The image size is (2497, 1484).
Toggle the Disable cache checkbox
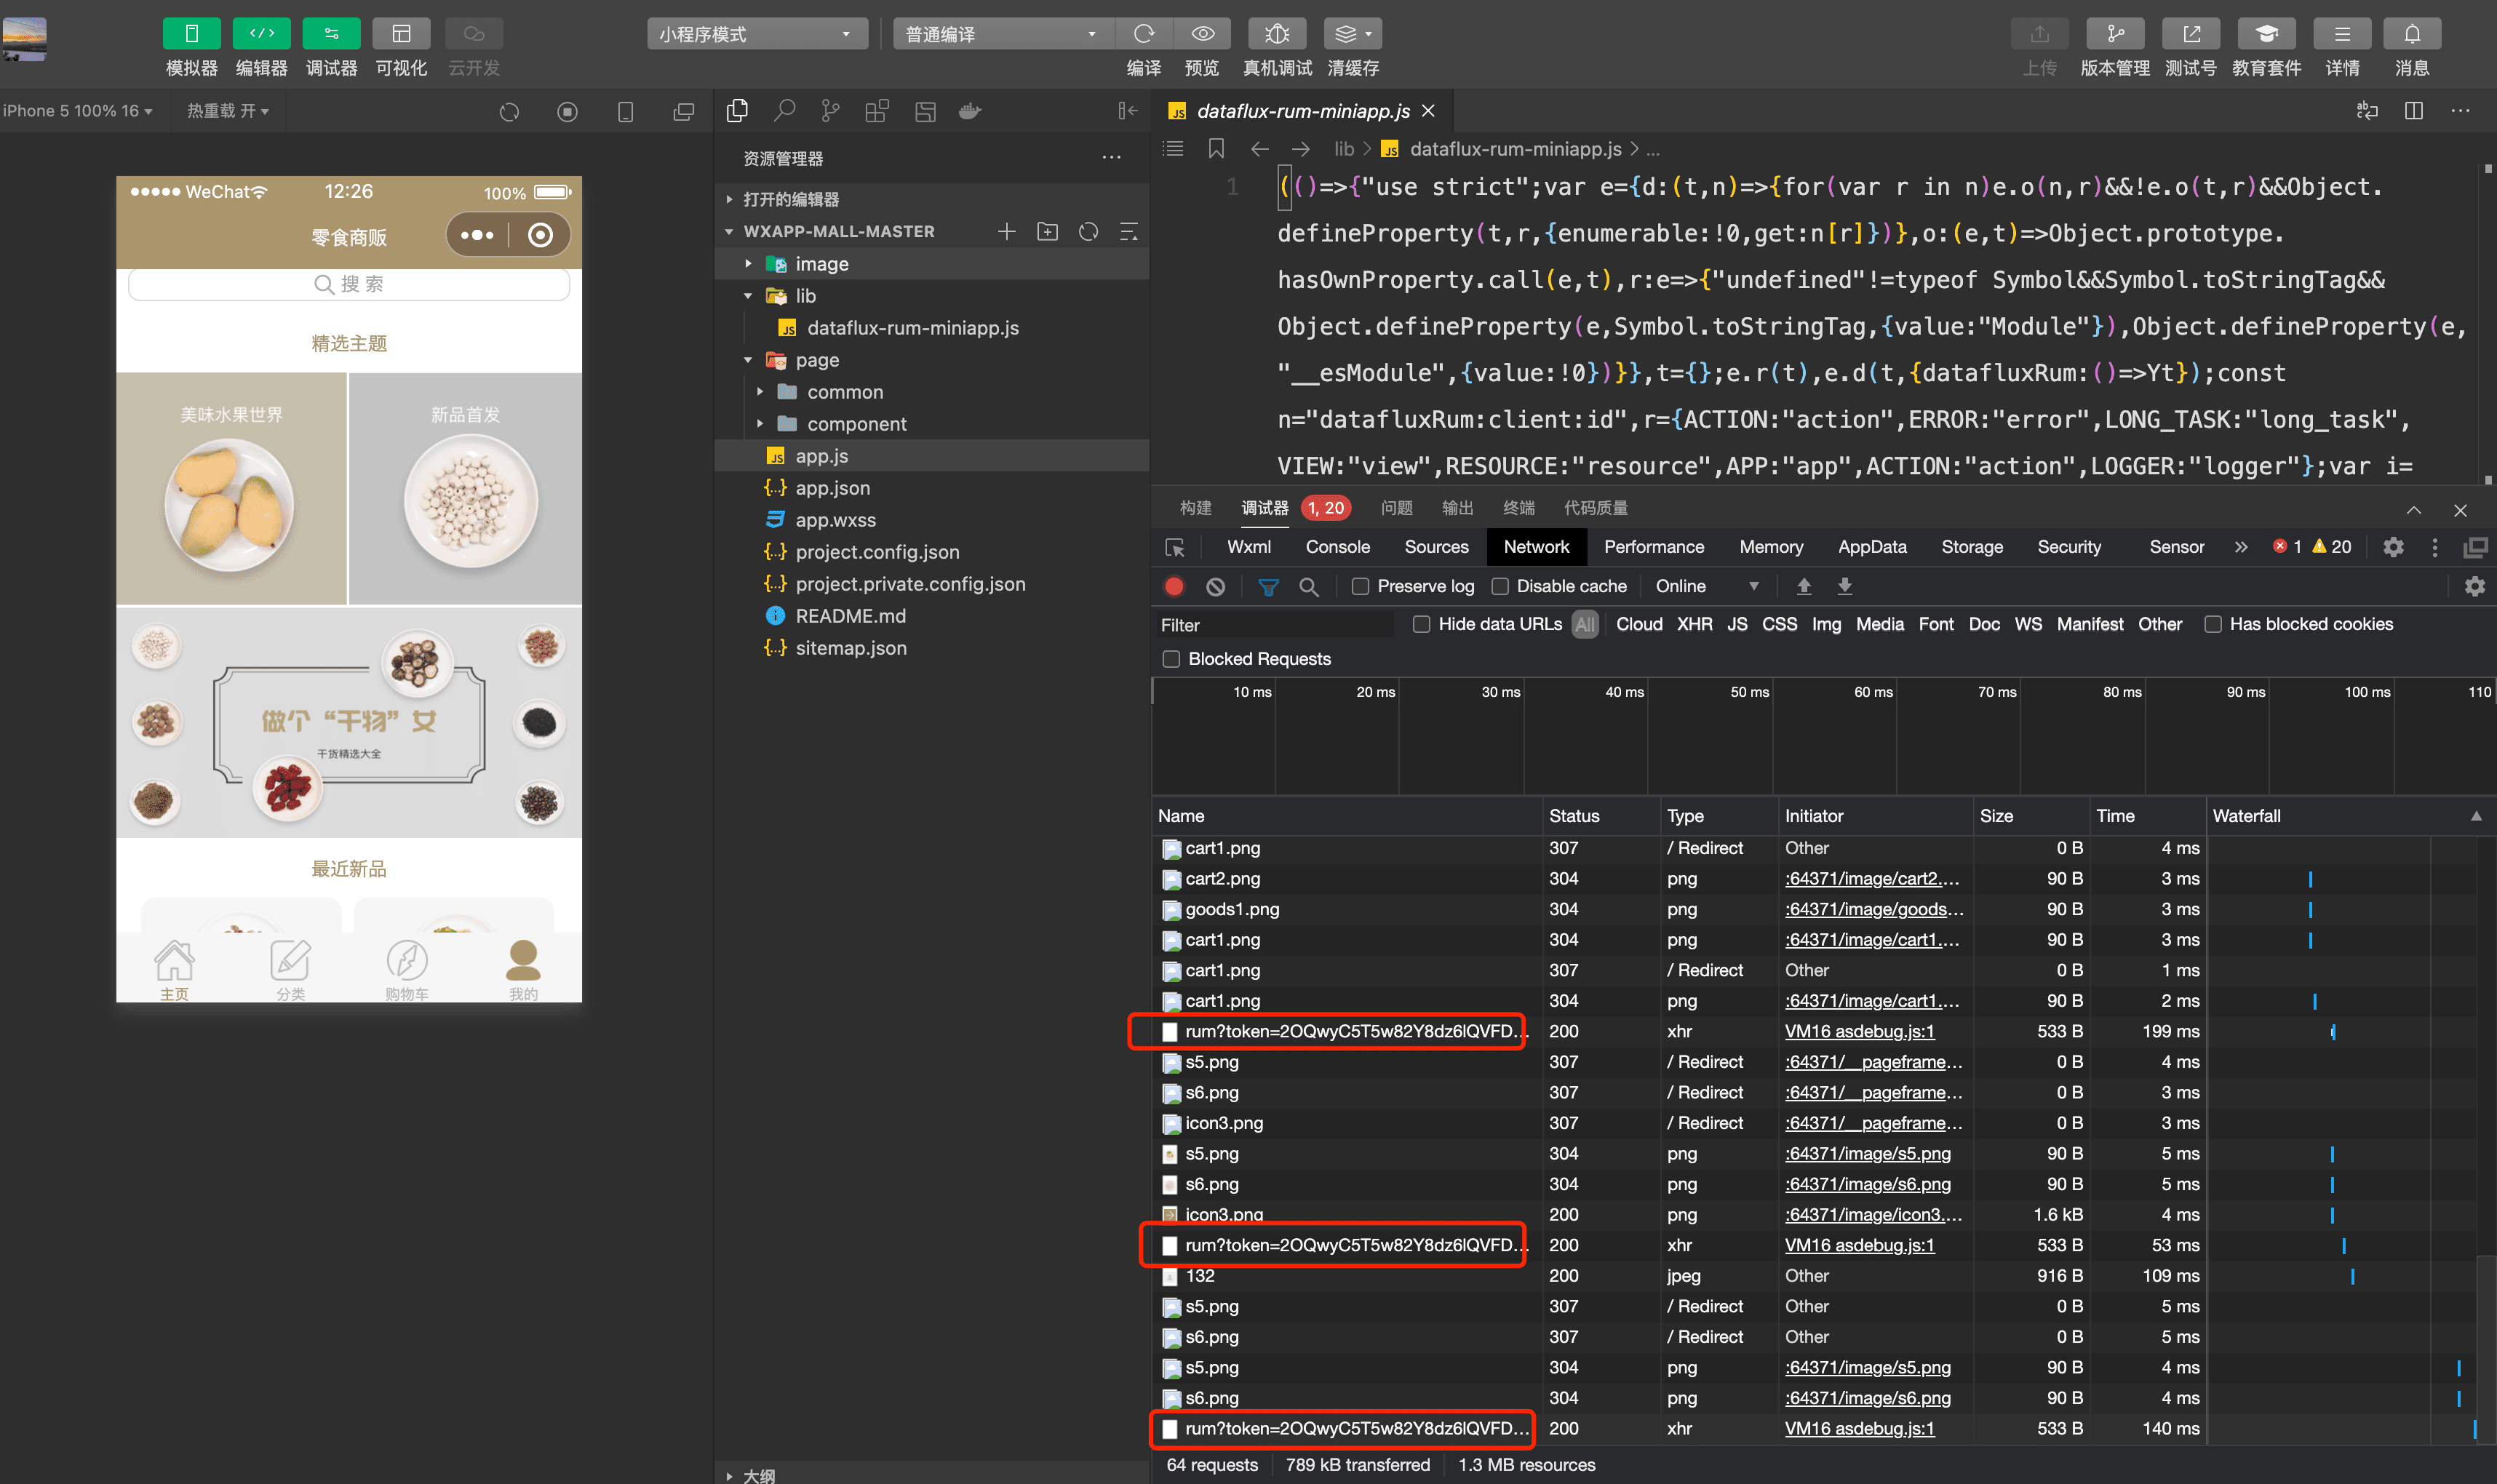click(x=1500, y=587)
